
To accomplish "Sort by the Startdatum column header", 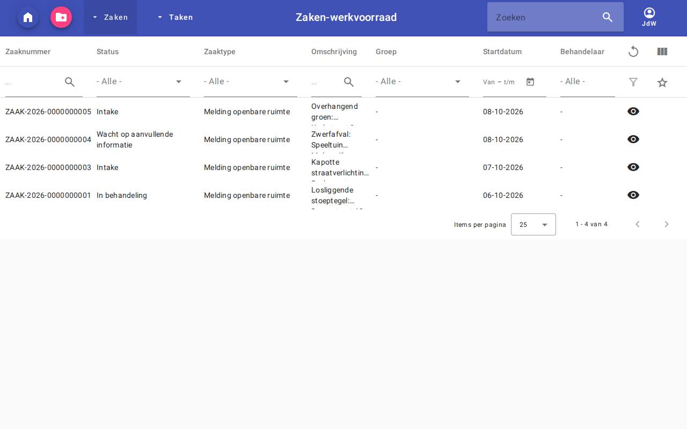I will click(502, 51).
